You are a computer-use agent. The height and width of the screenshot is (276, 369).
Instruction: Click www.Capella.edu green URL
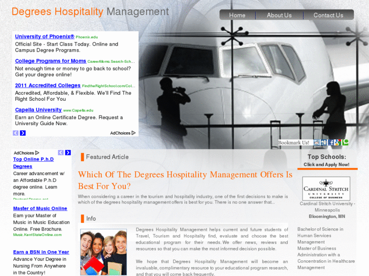point(78,110)
